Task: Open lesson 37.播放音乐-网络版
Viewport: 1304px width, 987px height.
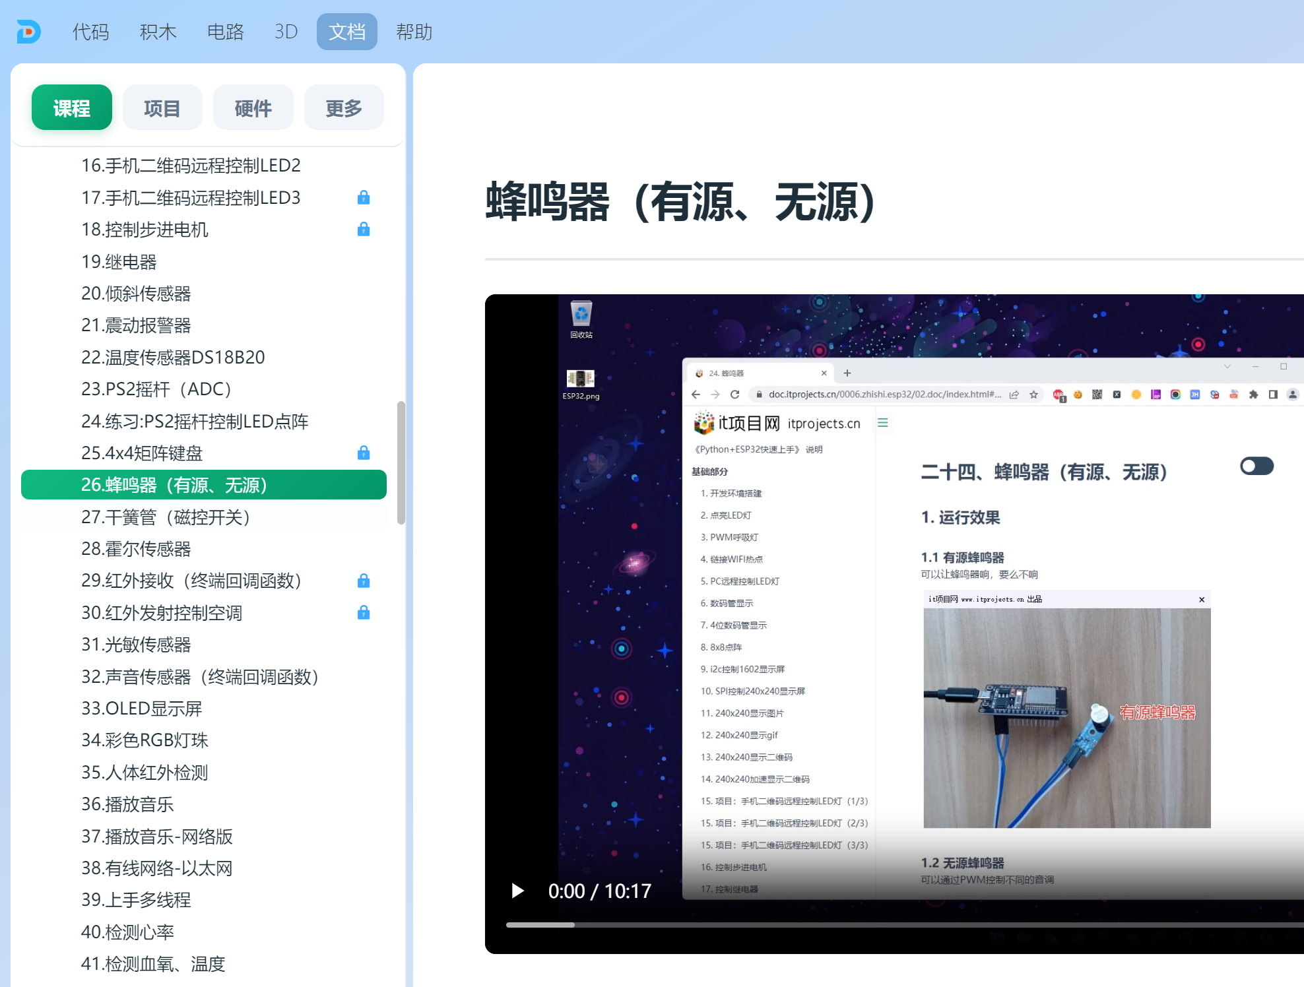Action: point(204,836)
